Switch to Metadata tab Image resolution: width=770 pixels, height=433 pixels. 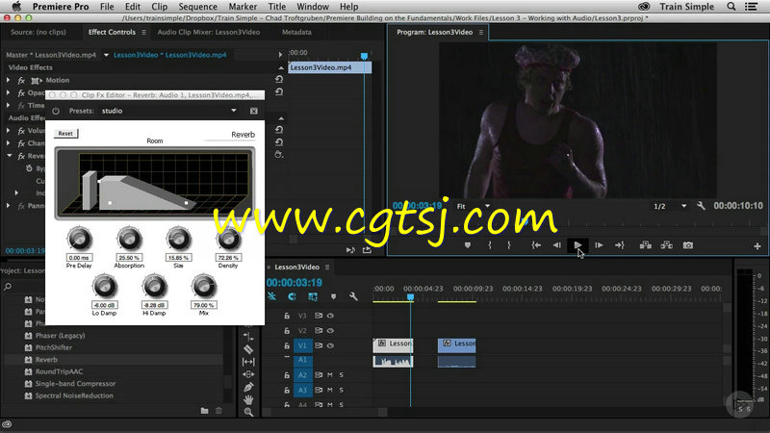coord(296,32)
